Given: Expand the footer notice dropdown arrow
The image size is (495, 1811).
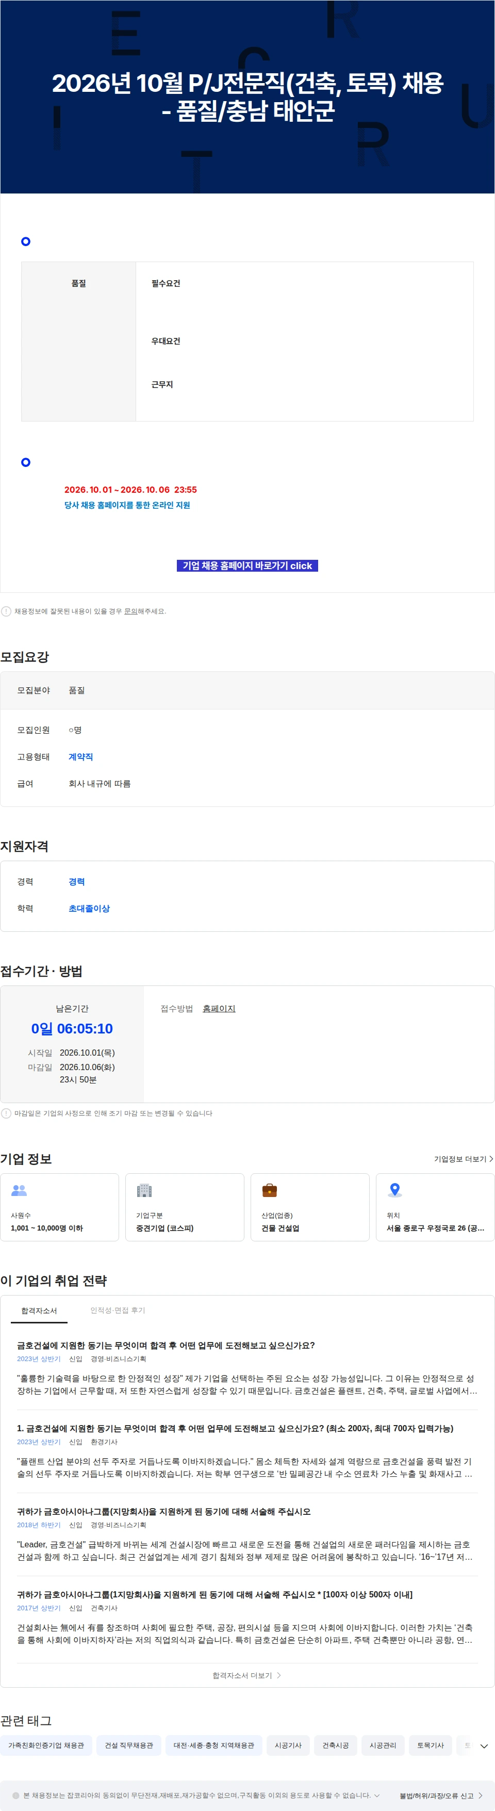Looking at the screenshot, I should 377,1795.
